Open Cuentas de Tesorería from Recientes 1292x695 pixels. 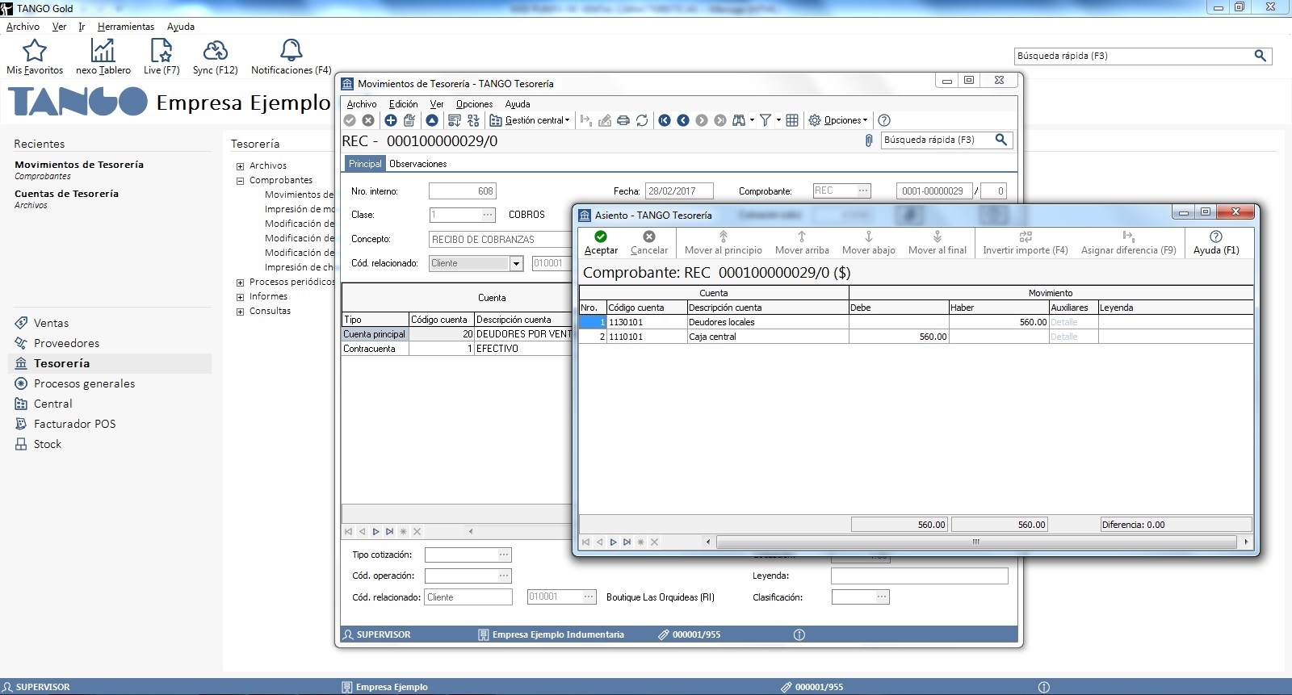66,194
